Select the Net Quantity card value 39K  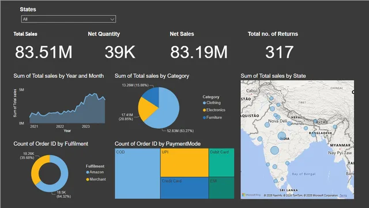click(x=120, y=52)
